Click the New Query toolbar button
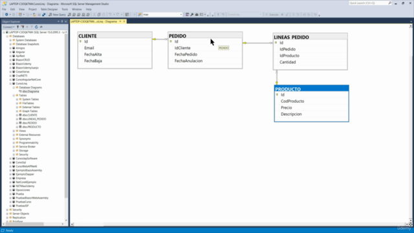Screen dimensions: 414x233 point(57,14)
